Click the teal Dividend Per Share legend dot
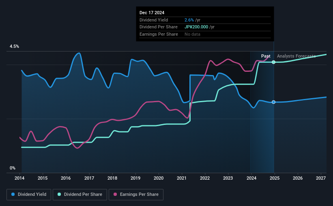Screen dimensions: 333x206 pyautogui.click(x=59, y=194)
